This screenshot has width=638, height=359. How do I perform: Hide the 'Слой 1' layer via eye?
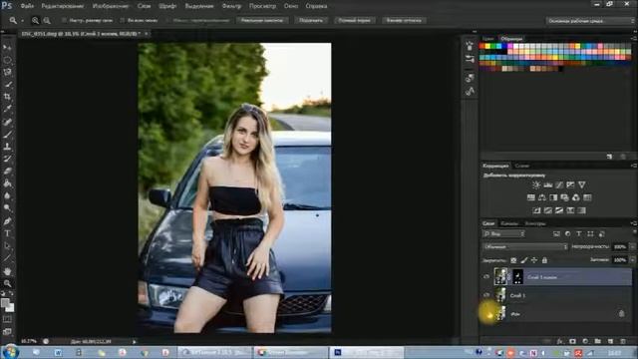click(x=486, y=295)
